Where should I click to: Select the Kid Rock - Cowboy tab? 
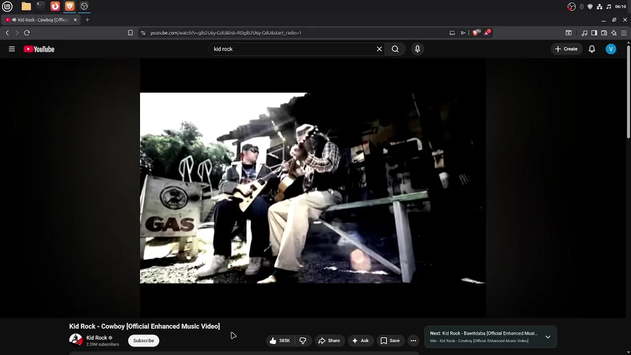(41, 20)
